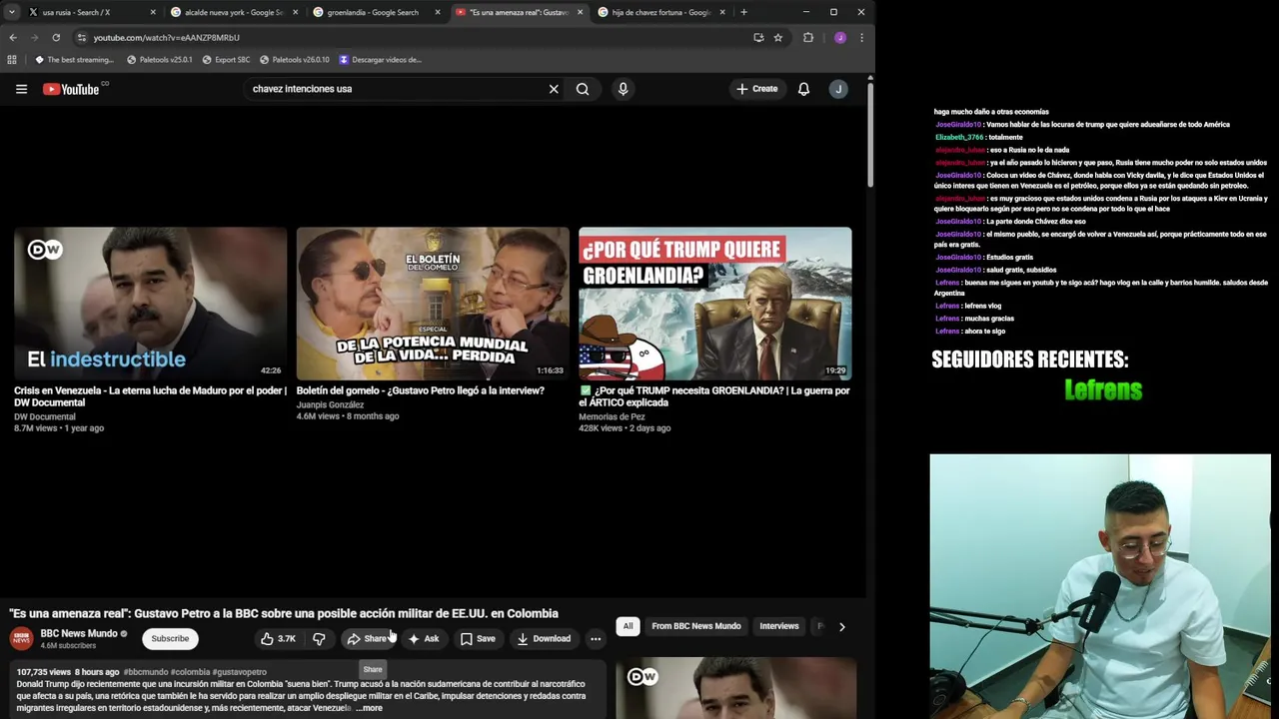Show more filter chips with right arrow
Viewport: 1279px width, 719px height.
point(841,627)
